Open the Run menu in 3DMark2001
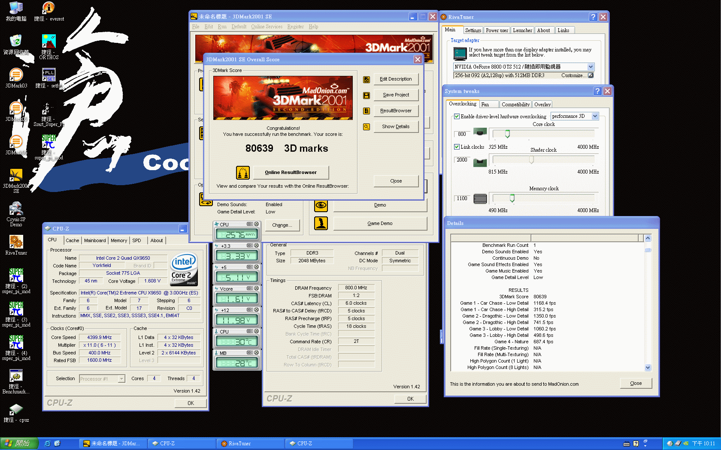721x450 pixels. pos(222,27)
